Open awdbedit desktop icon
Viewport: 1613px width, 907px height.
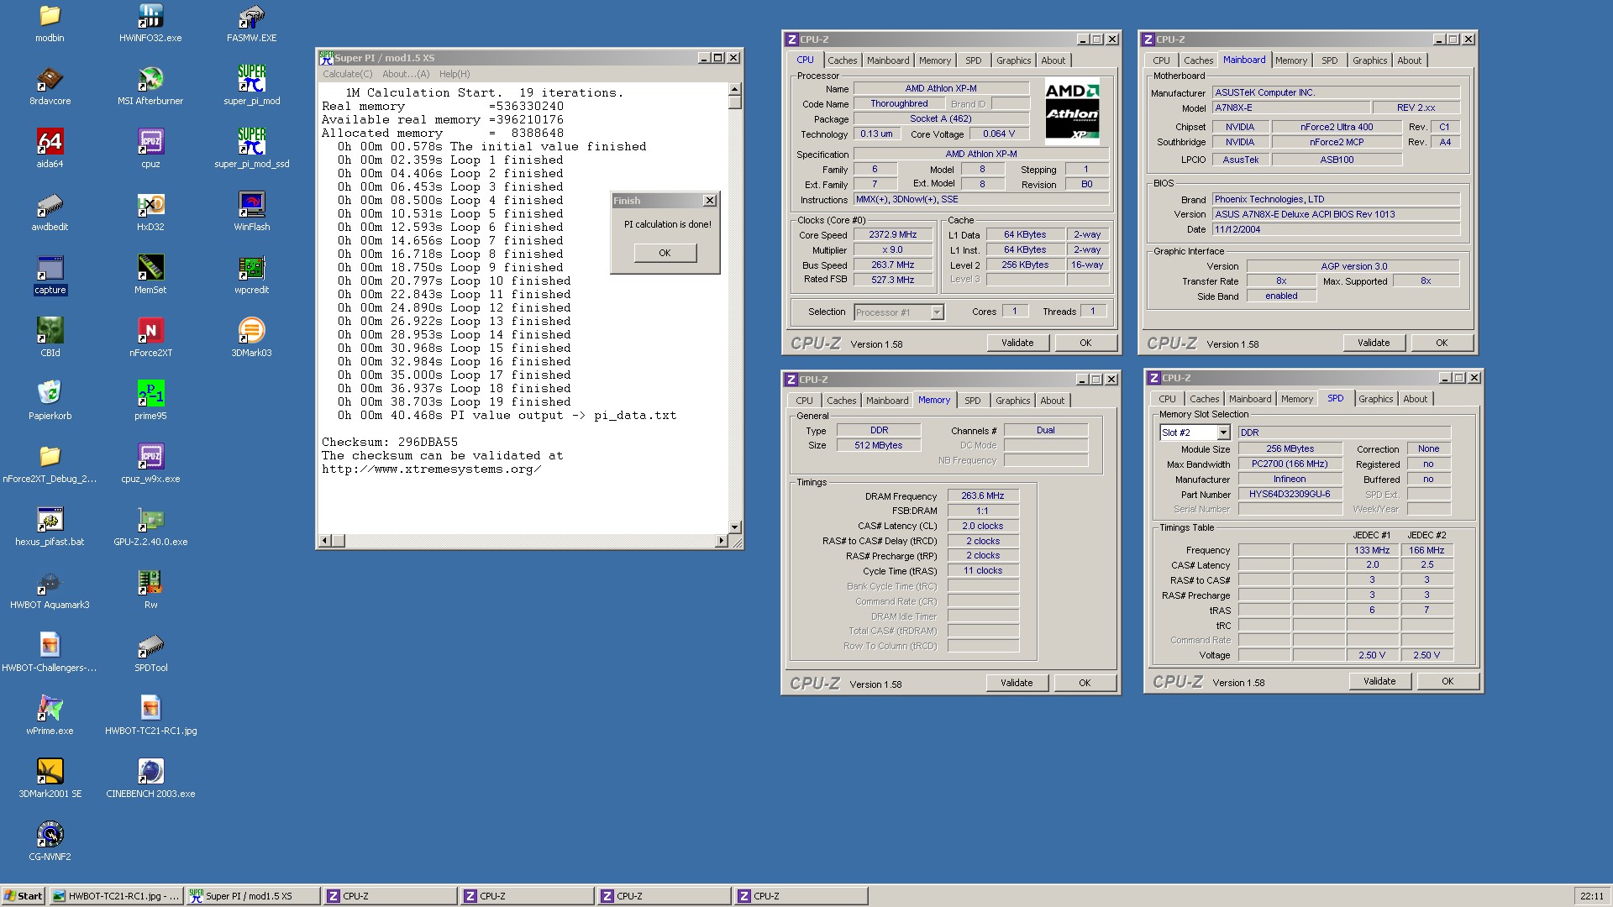click(x=50, y=212)
